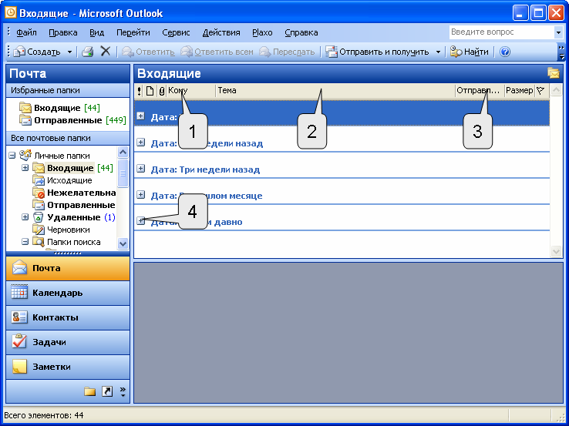Select Входящие in Избранные папки

coord(59,108)
